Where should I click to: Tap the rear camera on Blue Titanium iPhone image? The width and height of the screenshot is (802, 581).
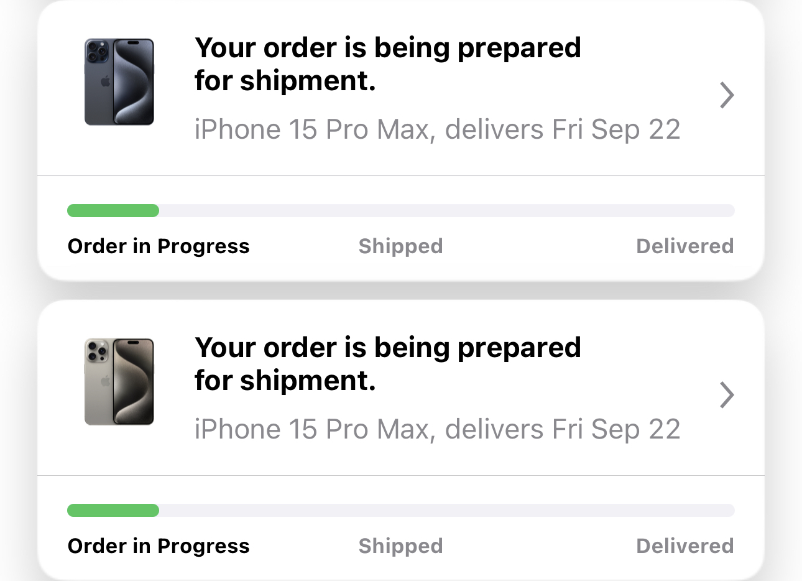pyautogui.click(x=97, y=51)
